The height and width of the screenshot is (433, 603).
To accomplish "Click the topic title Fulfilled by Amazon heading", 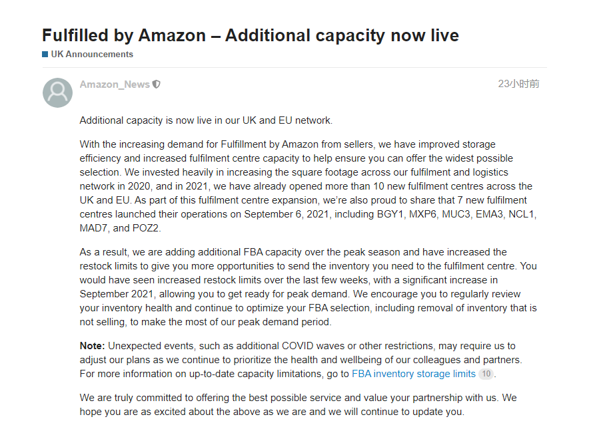I will tap(251, 35).
